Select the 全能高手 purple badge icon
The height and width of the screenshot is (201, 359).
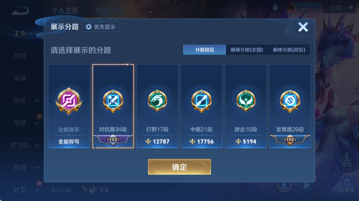69,101
